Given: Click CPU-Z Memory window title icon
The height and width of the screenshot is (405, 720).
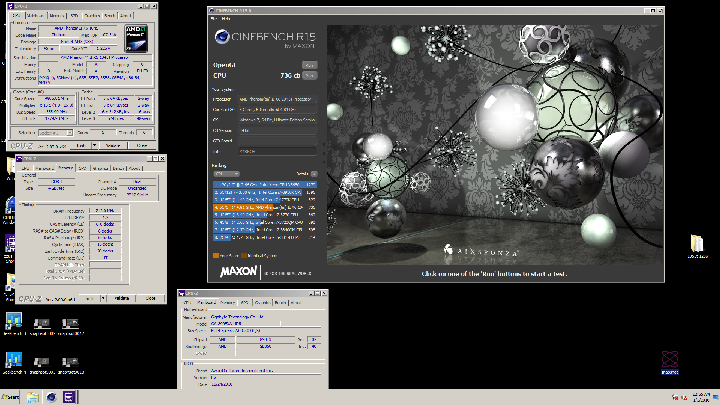Looking at the screenshot, I should point(19,159).
